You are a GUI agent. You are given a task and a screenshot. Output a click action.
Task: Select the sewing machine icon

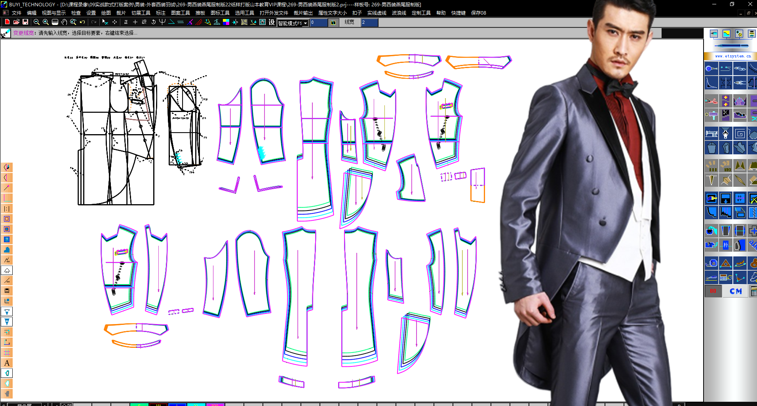(x=711, y=133)
